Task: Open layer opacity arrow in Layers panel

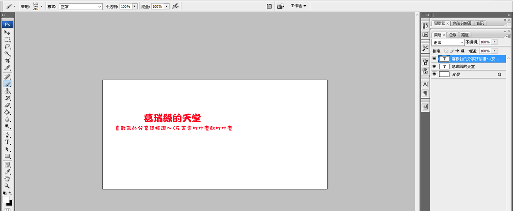Action: [x=494, y=42]
